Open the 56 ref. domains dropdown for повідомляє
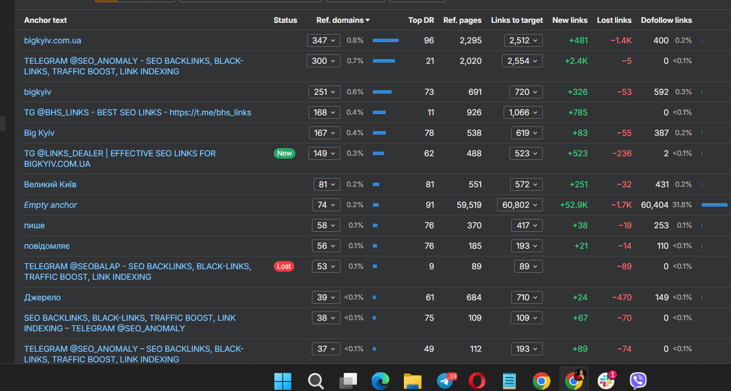Screen dimensions: 731x391 [x=327, y=246]
